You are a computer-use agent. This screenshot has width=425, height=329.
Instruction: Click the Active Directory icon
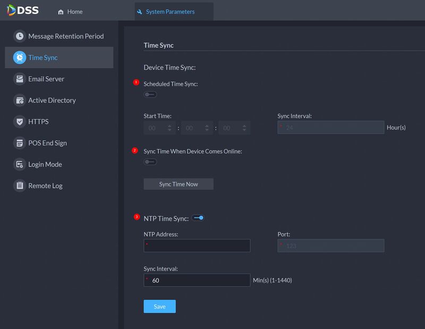(x=20, y=100)
